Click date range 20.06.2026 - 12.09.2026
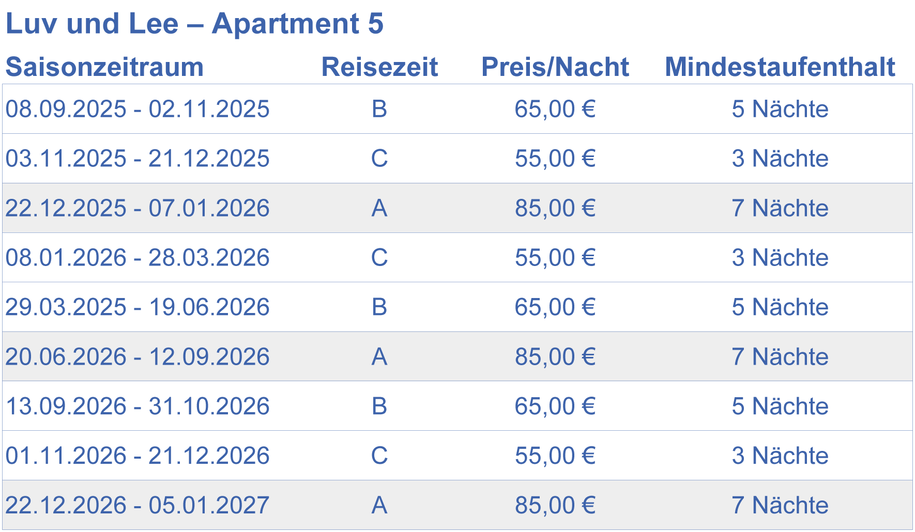The image size is (915, 532). click(x=138, y=357)
